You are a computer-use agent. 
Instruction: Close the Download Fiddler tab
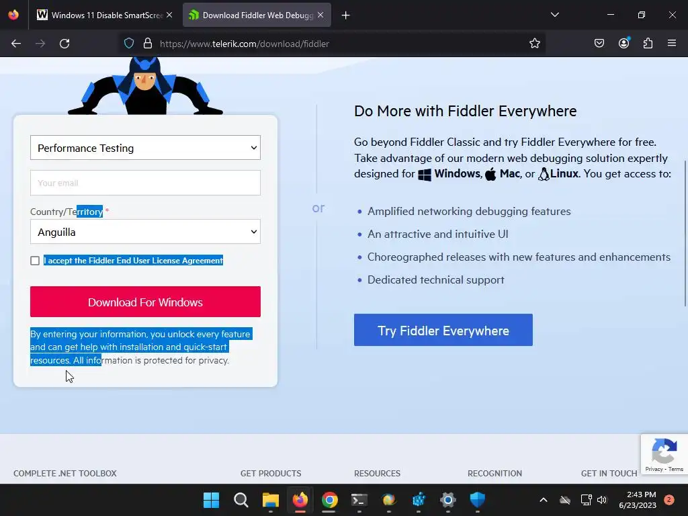[320, 15]
